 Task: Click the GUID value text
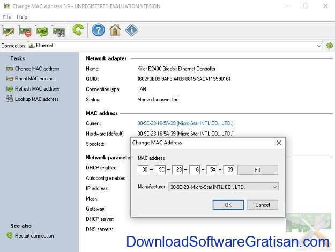click(184, 79)
